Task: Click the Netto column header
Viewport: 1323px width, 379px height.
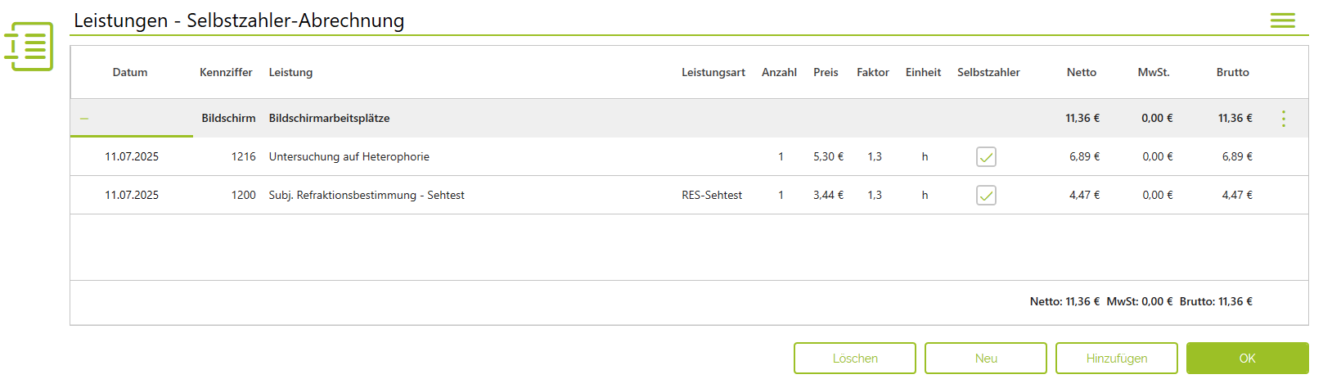Action: coord(1081,73)
